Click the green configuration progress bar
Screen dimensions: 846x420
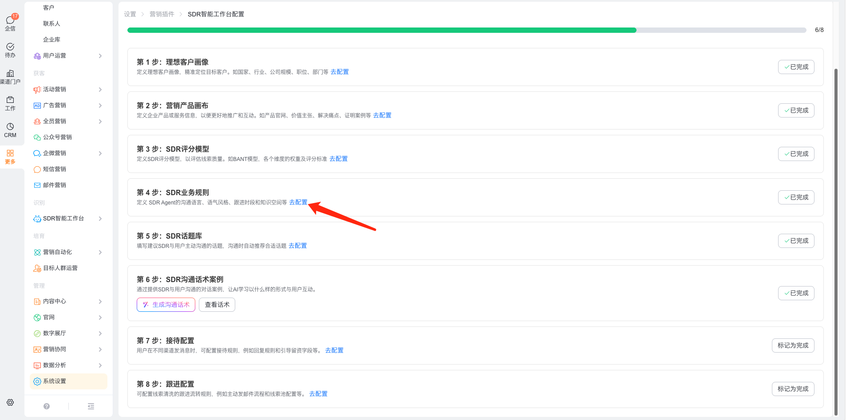tap(382, 30)
